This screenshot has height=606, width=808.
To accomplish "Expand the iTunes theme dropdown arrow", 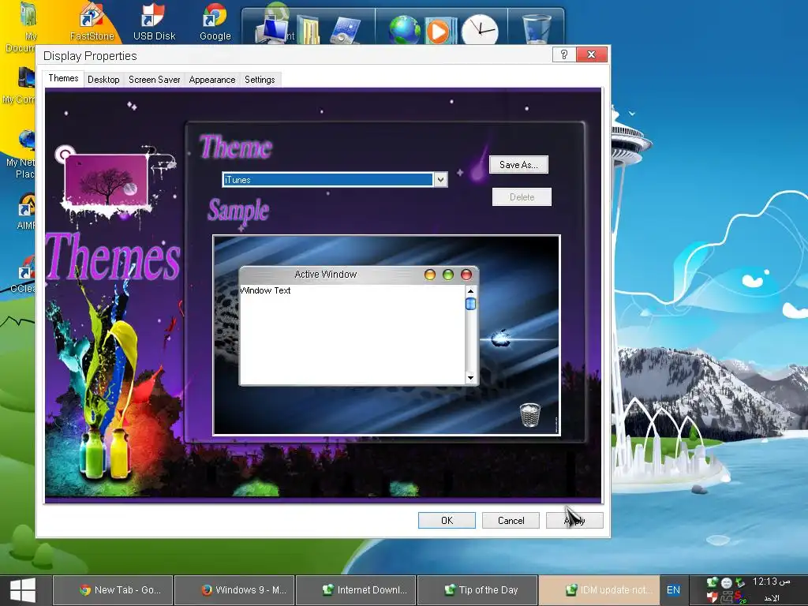I will pyautogui.click(x=440, y=179).
